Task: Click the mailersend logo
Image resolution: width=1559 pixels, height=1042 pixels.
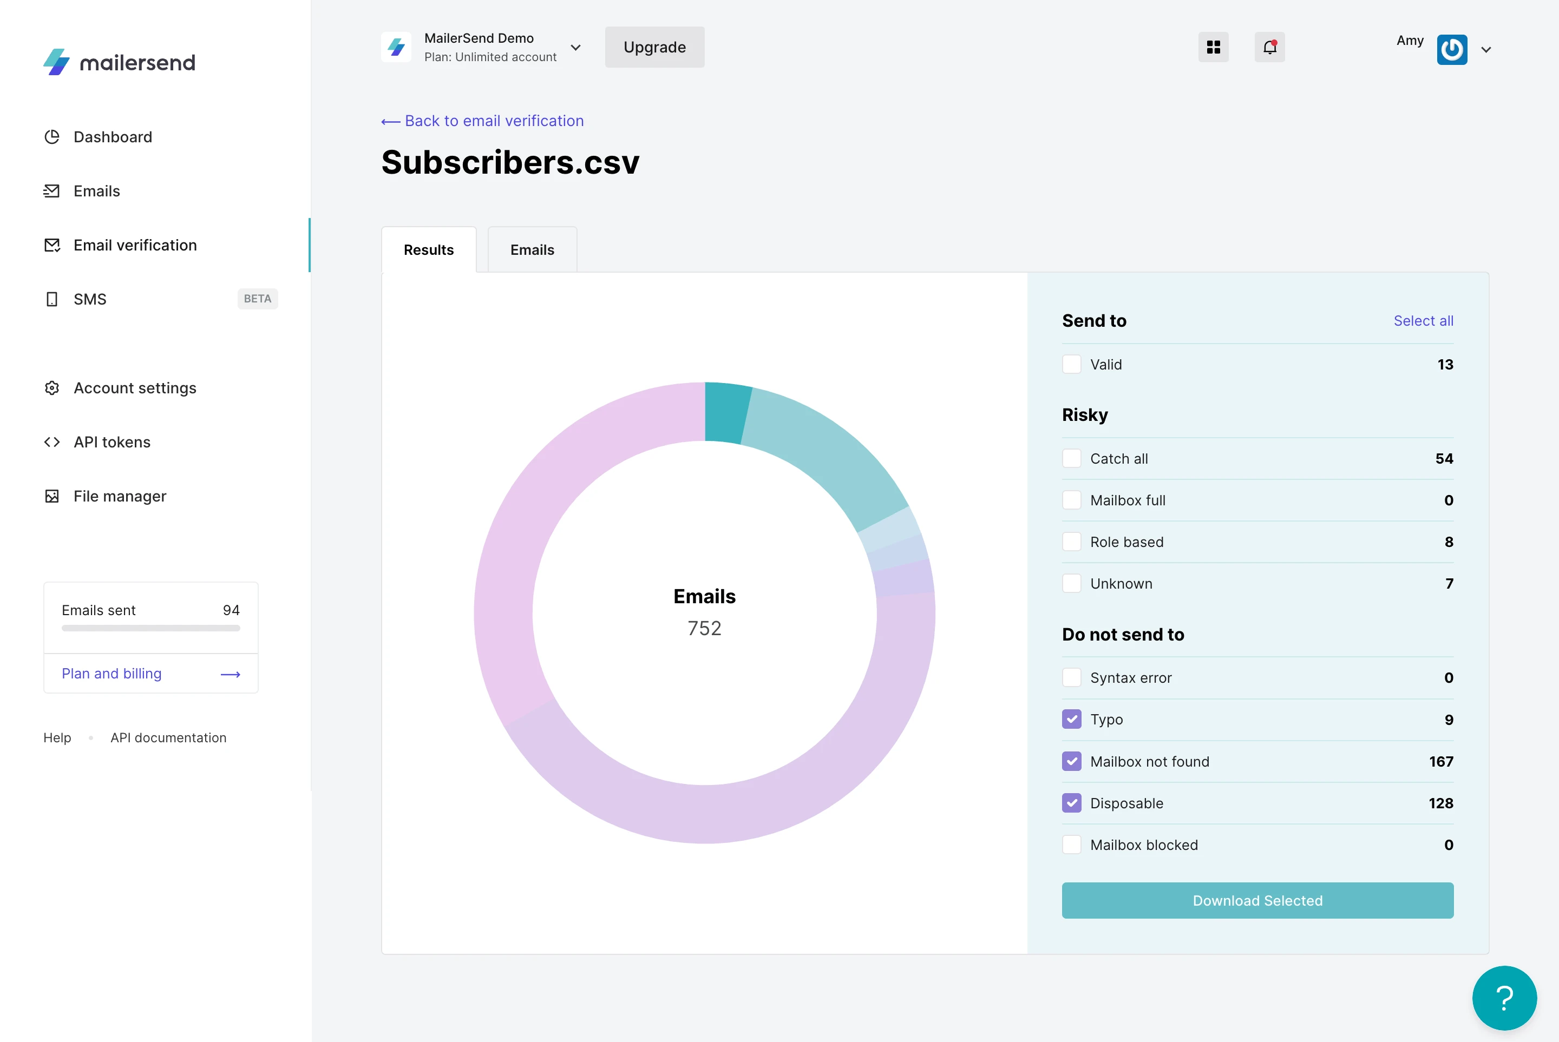Action: [119, 62]
